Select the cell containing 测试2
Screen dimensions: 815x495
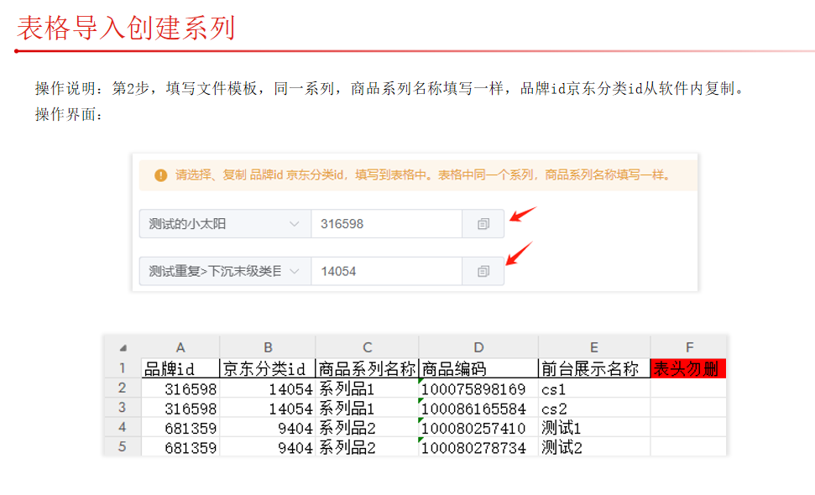click(593, 447)
